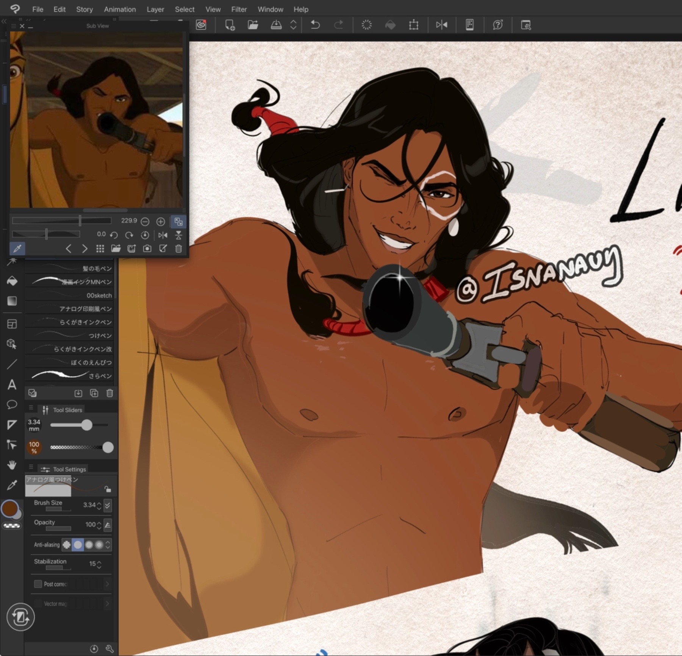
Task: Zoom out the Sub View image
Action: coord(145,221)
